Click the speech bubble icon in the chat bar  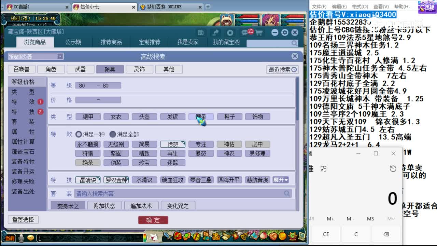(x=31, y=238)
